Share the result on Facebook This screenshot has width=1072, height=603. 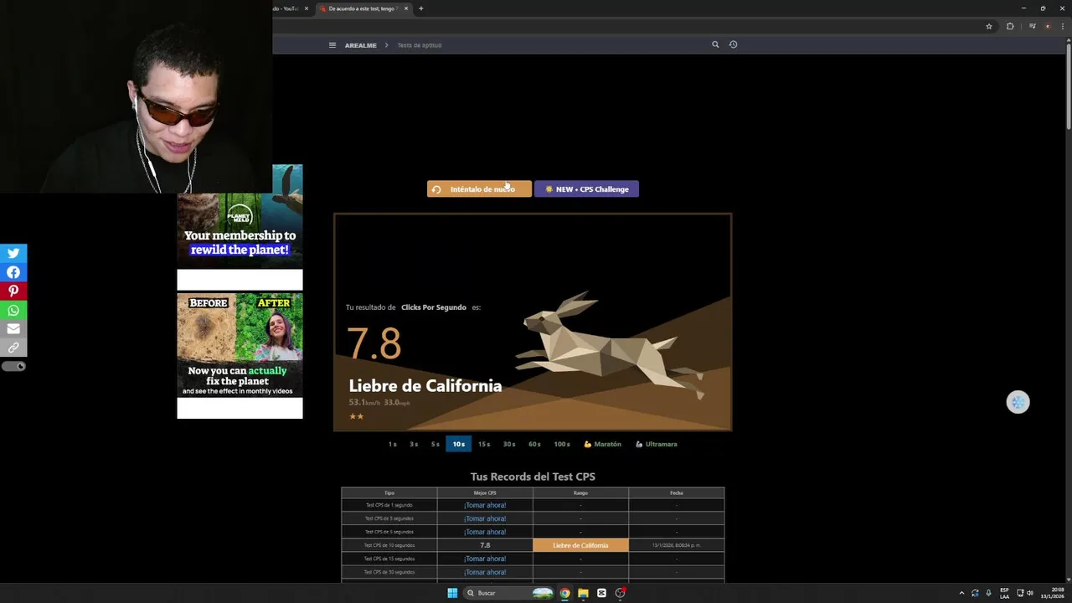coord(13,272)
